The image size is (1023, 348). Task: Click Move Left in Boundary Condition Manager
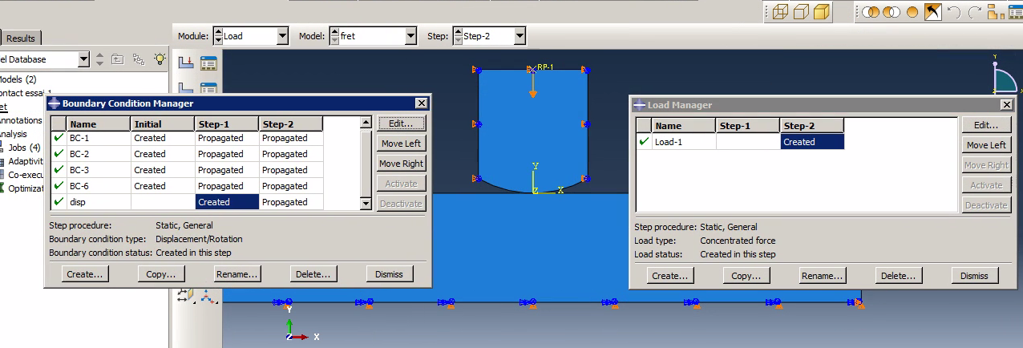401,144
